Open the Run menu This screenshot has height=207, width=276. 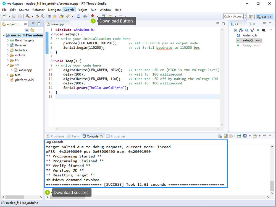pyautogui.click(x=93, y=10)
